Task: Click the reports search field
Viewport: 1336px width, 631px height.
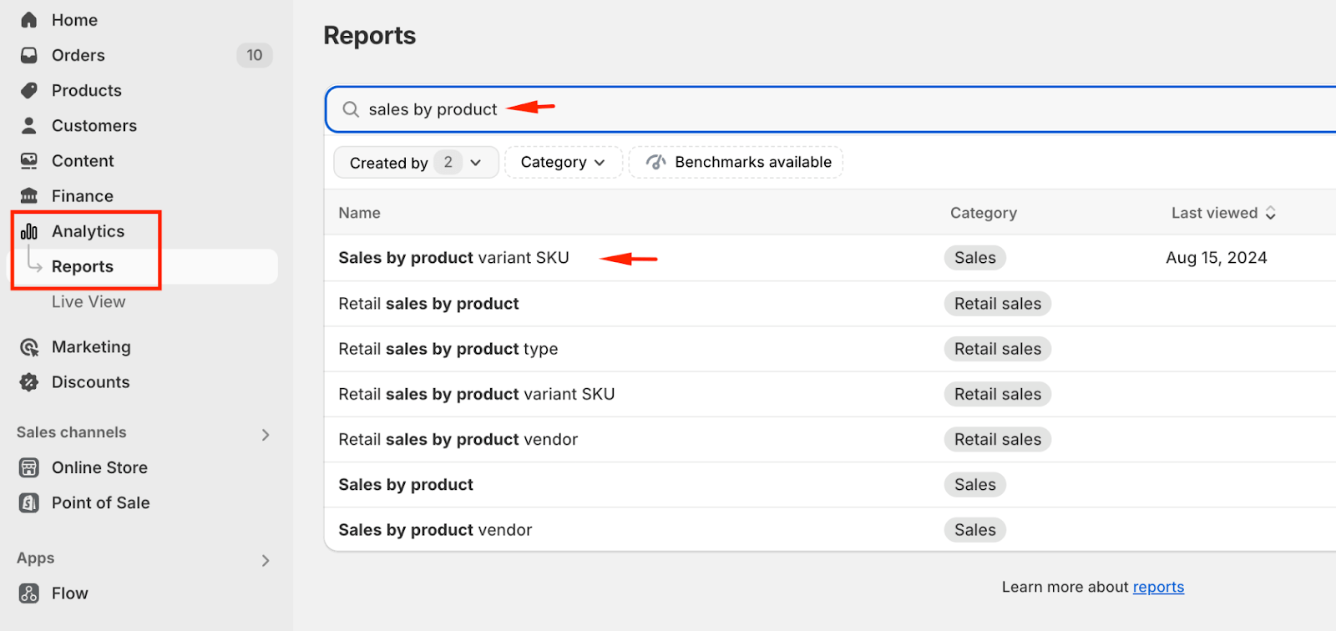Action: pos(832,109)
